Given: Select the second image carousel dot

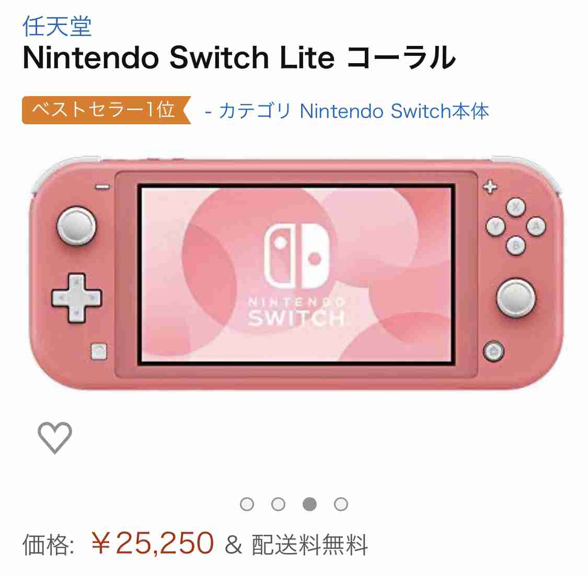Looking at the screenshot, I should click(278, 503).
